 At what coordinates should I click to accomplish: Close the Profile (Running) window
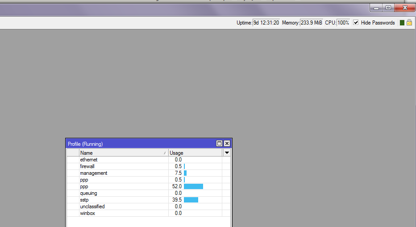pyautogui.click(x=227, y=144)
